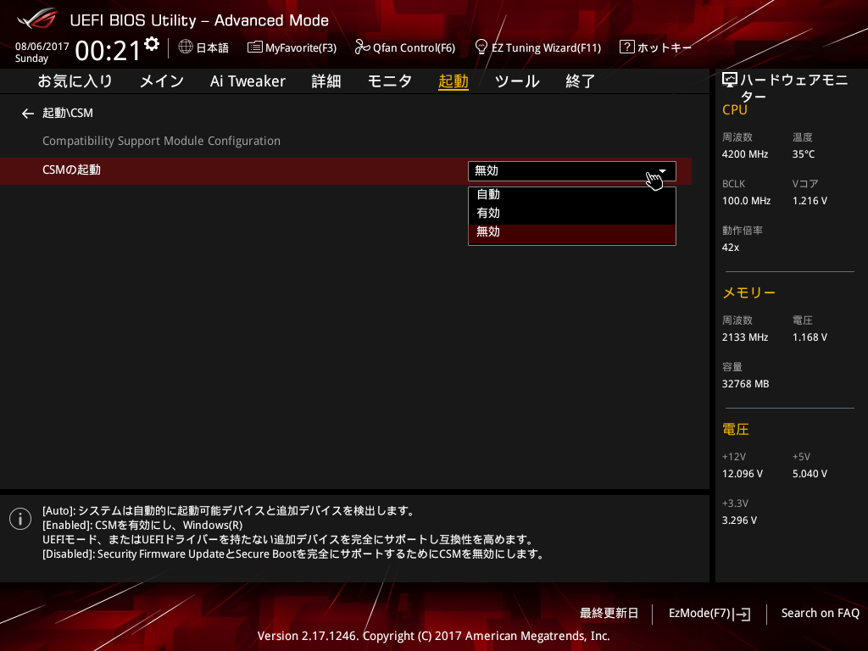Switch to お気に入り tab

pos(75,81)
